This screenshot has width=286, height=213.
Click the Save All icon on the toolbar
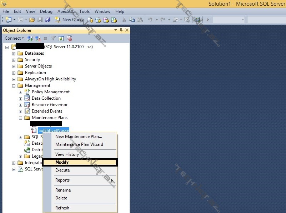47,20
